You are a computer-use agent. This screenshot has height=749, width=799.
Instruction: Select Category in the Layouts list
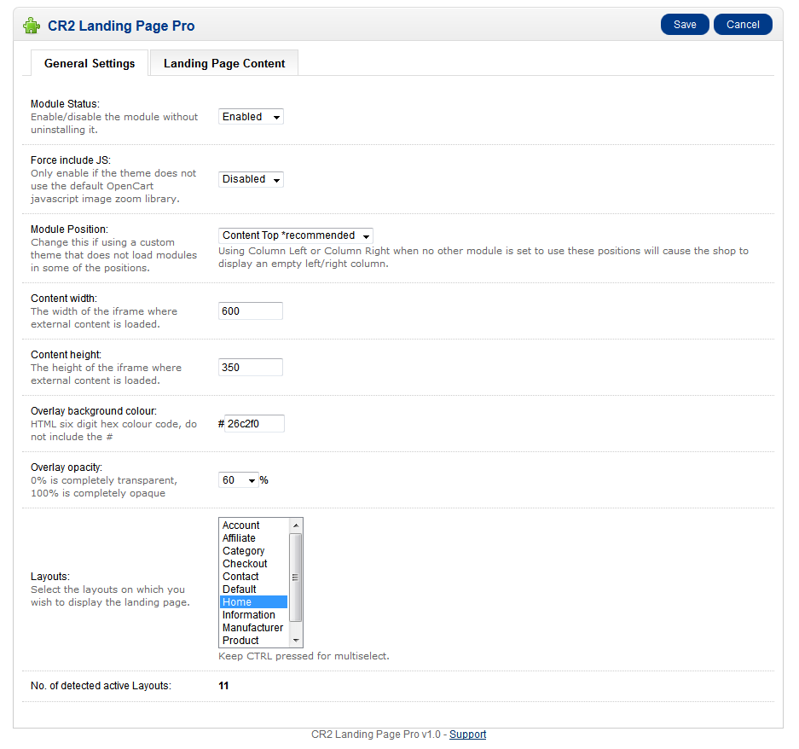click(x=254, y=551)
